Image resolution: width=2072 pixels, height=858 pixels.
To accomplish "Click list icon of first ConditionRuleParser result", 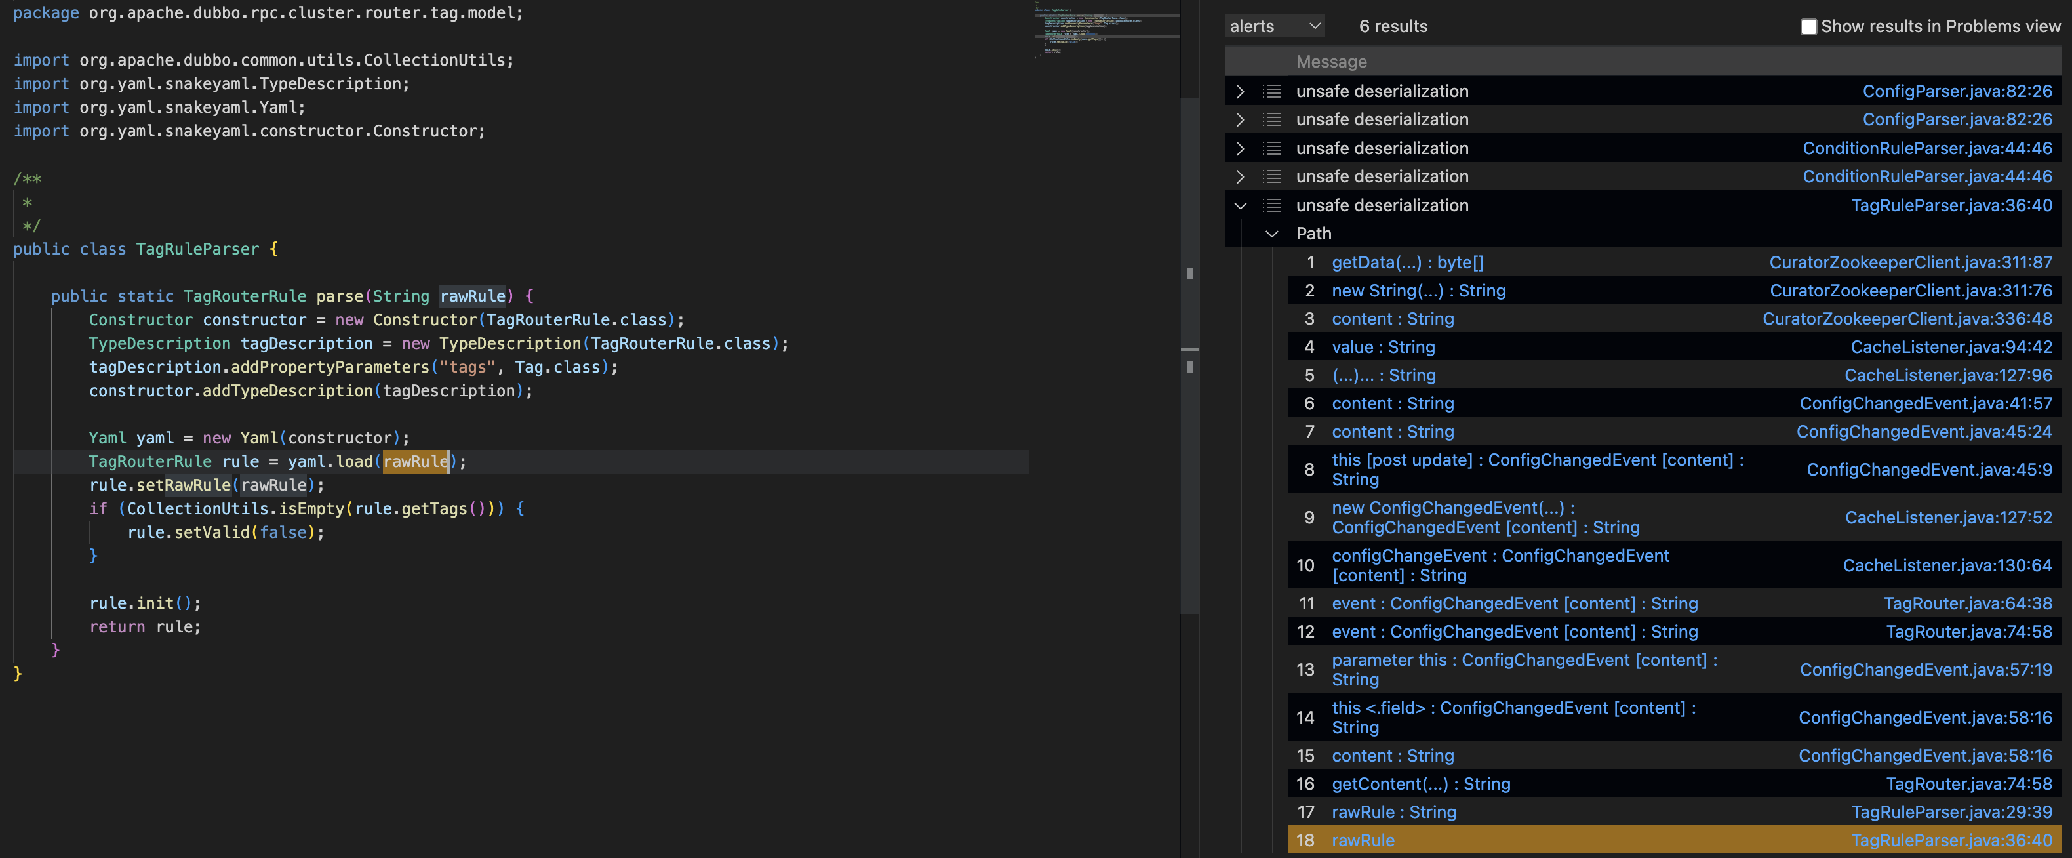I will pos(1271,148).
